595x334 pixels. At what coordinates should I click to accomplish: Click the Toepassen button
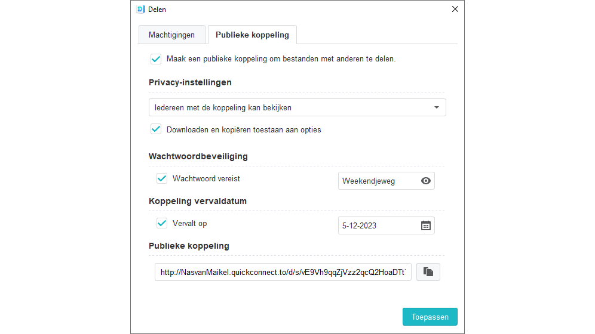430,317
